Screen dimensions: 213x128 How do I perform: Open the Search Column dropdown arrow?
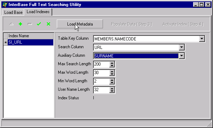(x=181, y=48)
